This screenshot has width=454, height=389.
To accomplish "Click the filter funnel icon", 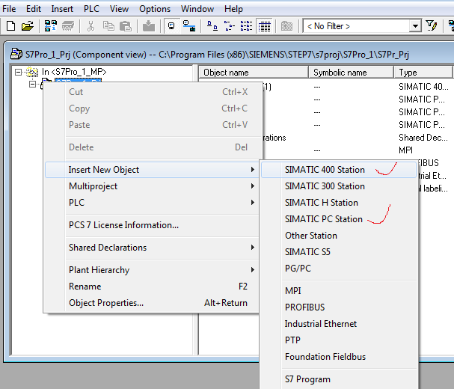I will click(432, 26).
